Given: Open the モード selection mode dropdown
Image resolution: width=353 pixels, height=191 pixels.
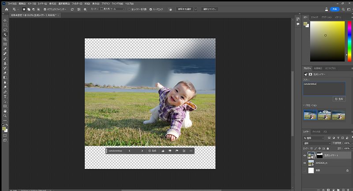Looking at the screenshot, I should pyautogui.click(x=112, y=9).
